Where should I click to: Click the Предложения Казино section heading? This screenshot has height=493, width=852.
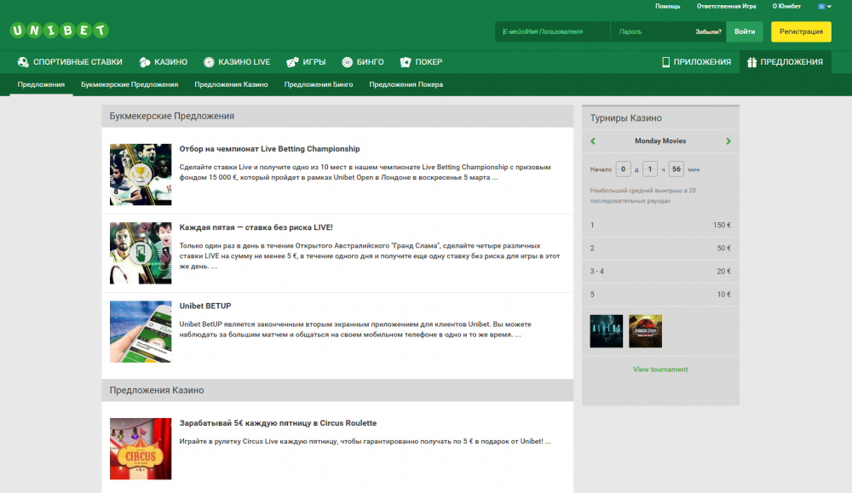pyautogui.click(x=157, y=390)
